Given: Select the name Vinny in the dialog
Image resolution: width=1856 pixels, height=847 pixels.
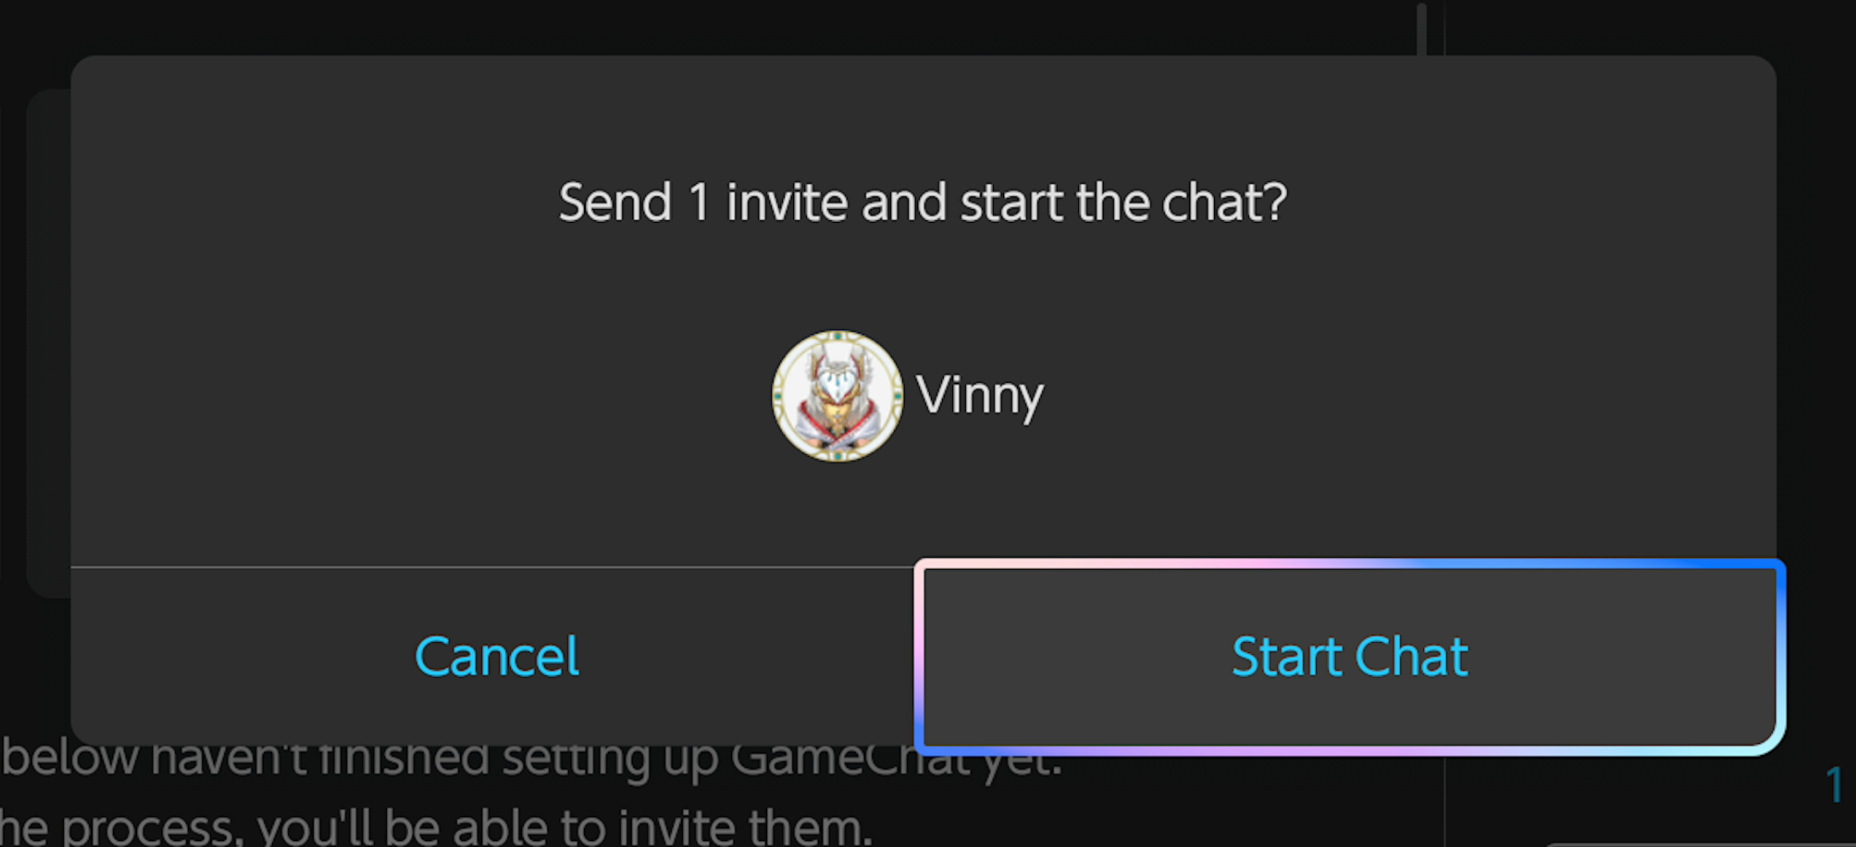Looking at the screenshot, I should (x=979, y=396).
